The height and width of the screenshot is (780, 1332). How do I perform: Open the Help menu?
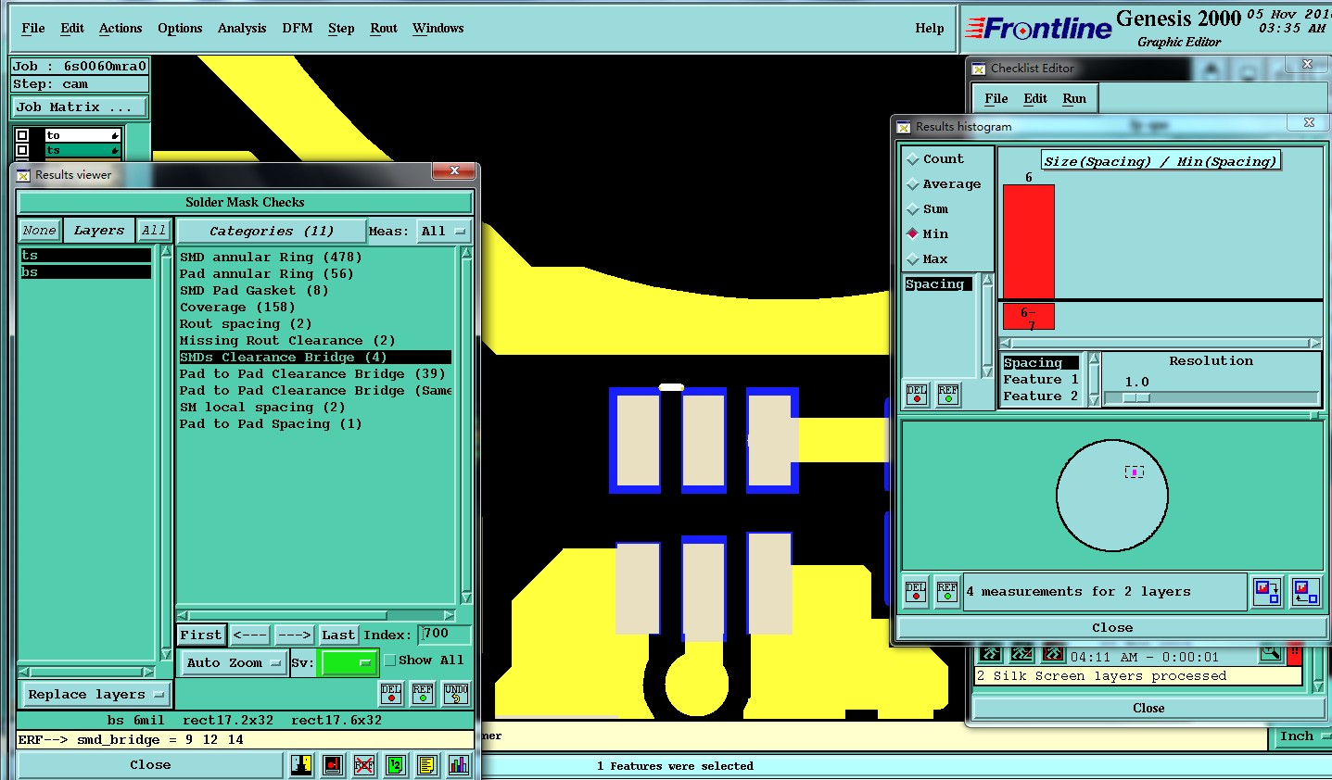[x=930, y=29]
